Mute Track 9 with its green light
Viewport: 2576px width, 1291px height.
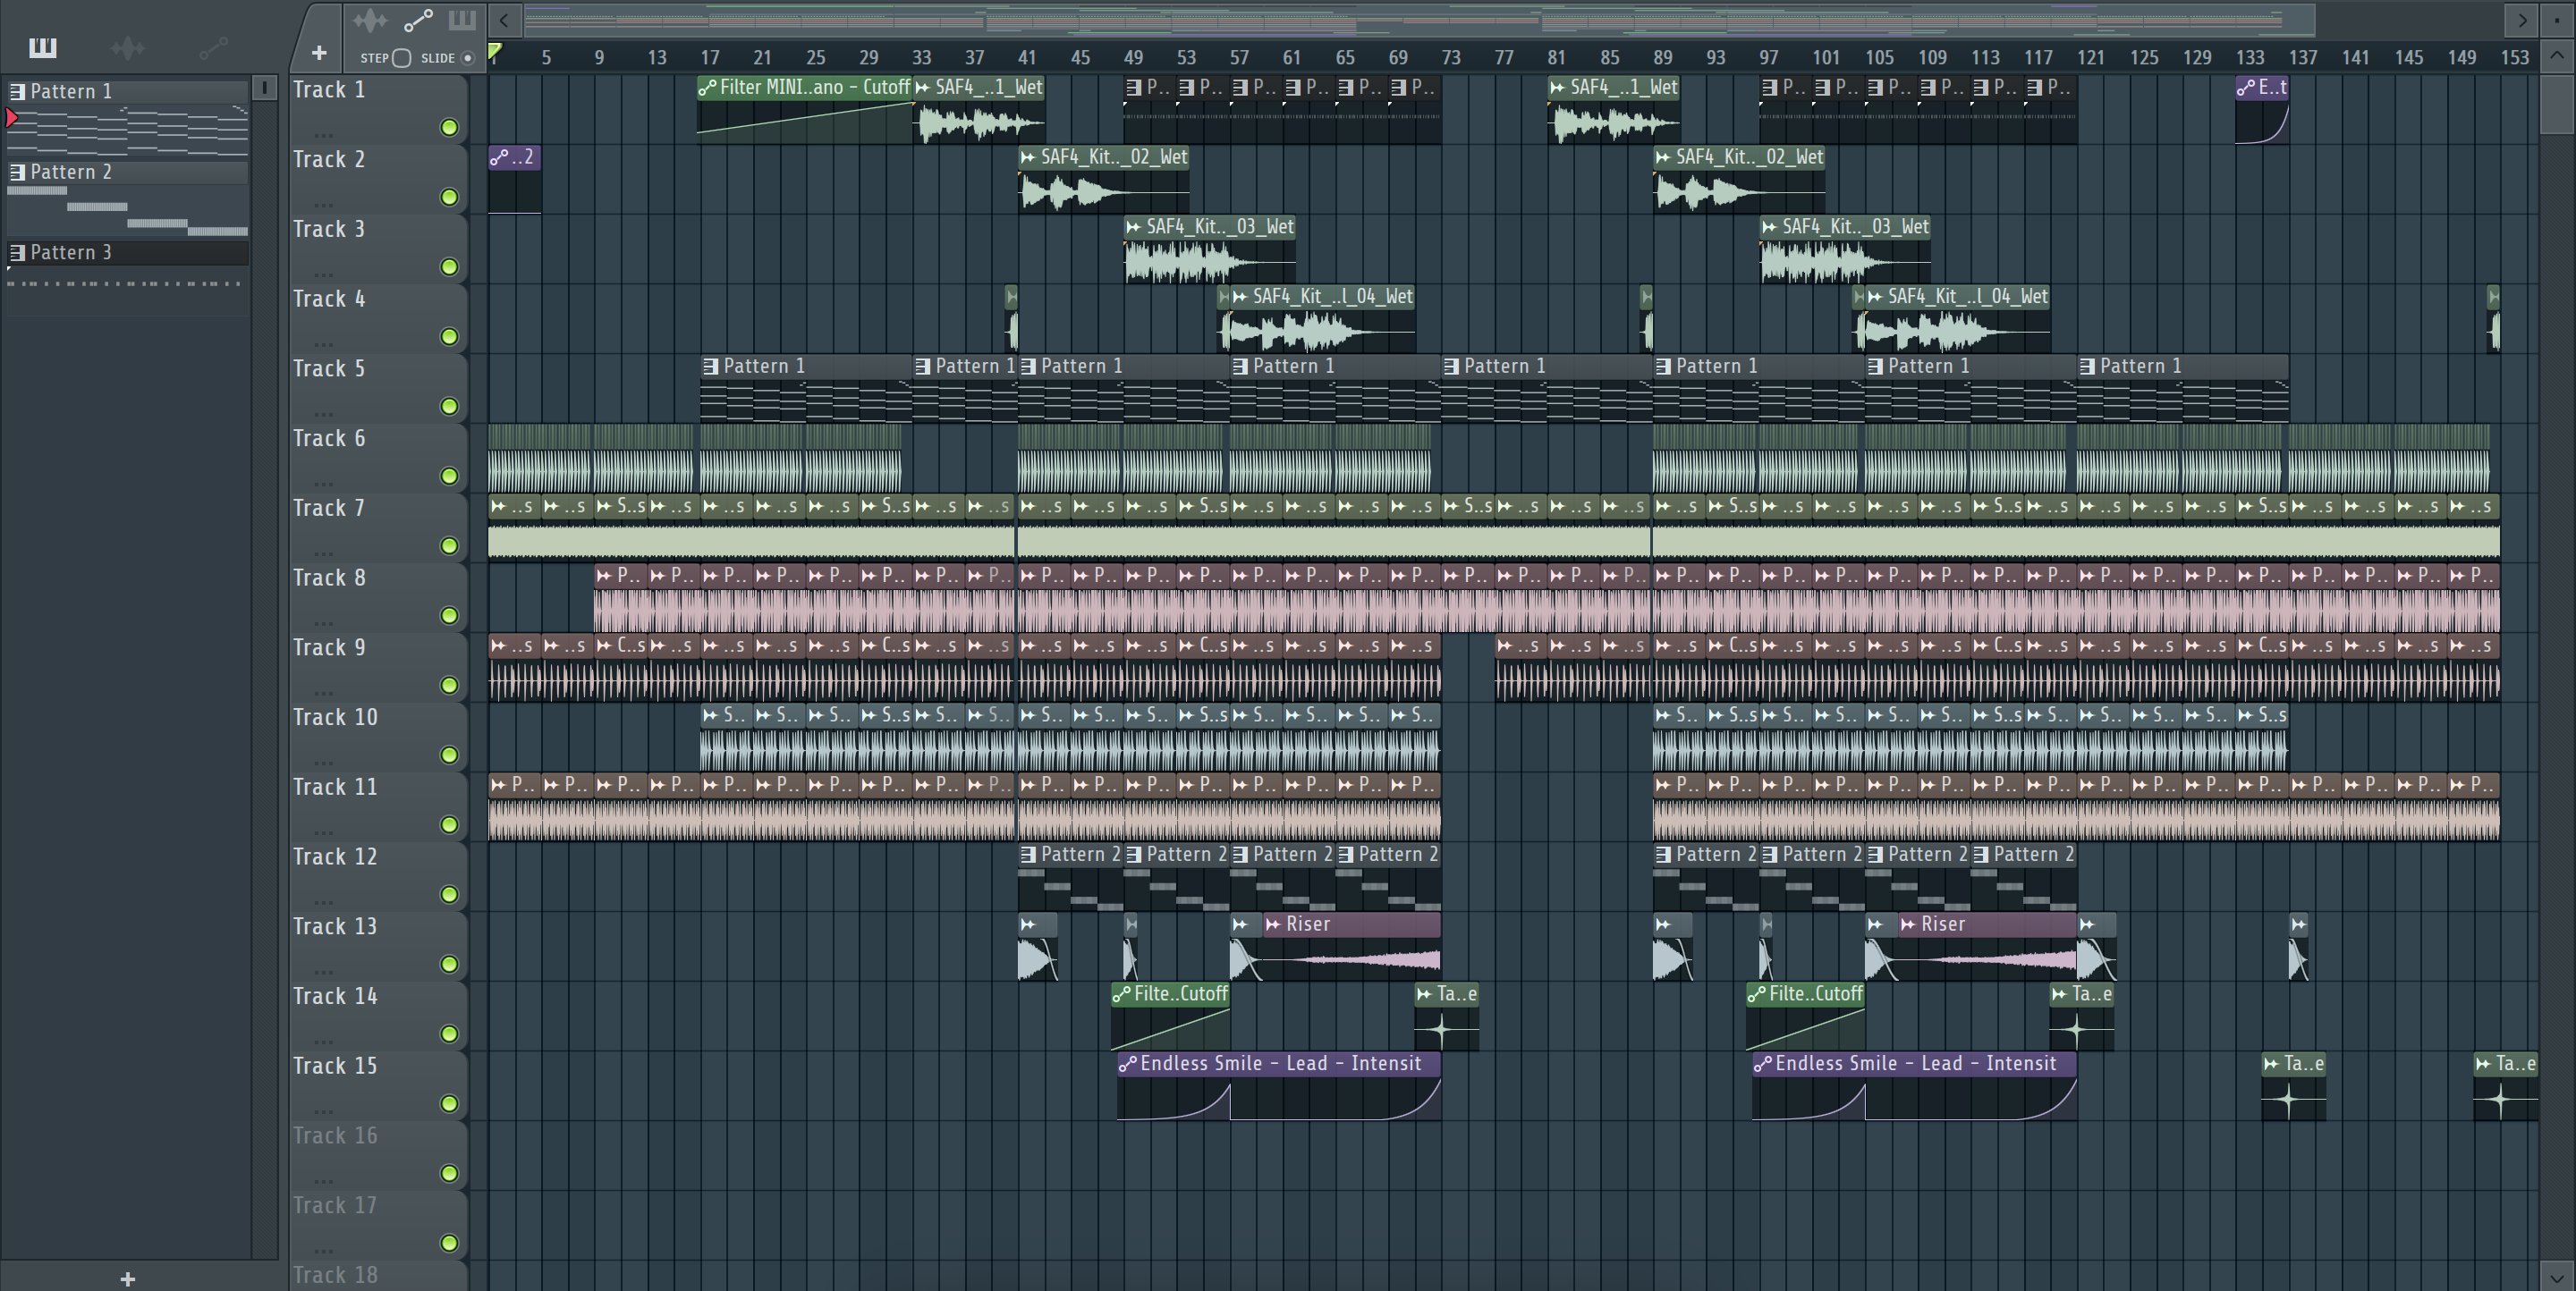point(449,686)
